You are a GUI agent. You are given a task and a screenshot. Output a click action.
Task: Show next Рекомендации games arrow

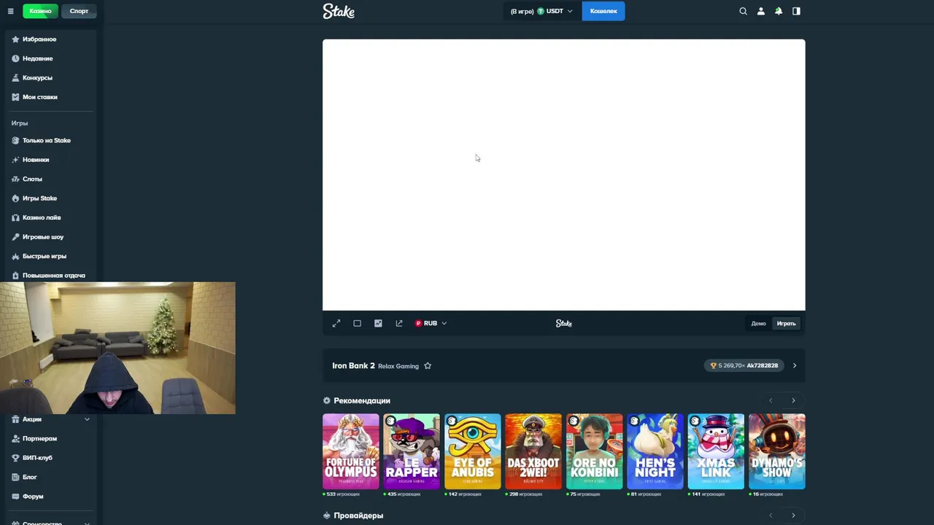[x=793, y=400]
